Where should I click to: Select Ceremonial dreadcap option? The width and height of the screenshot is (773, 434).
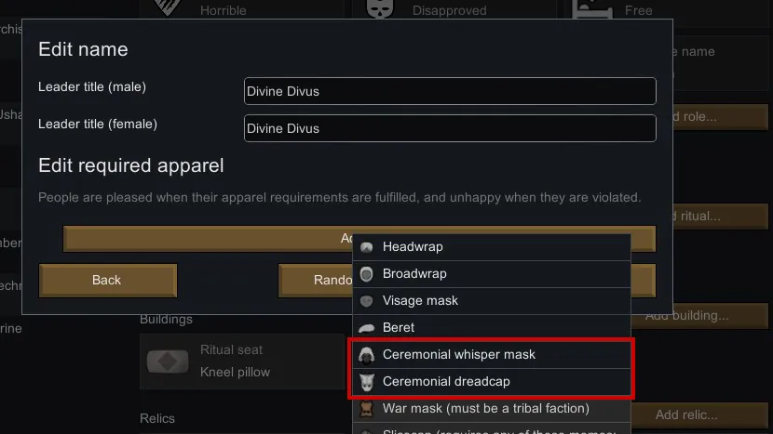point(446,382)
